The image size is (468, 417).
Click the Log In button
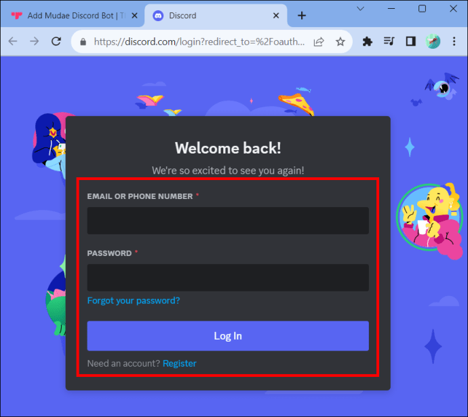pyautogui.click(x=228, y=336)
